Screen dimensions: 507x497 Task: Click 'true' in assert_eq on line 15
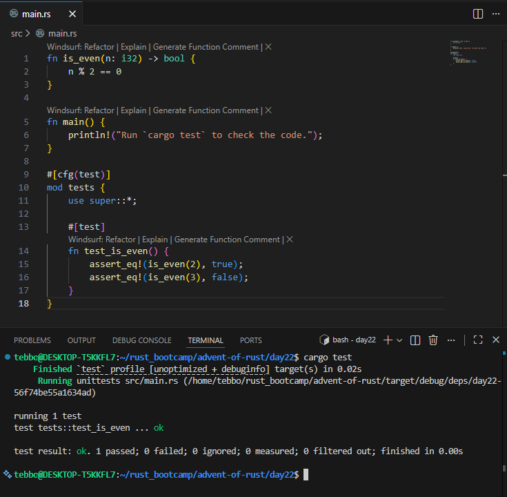[x=222, y=264]
